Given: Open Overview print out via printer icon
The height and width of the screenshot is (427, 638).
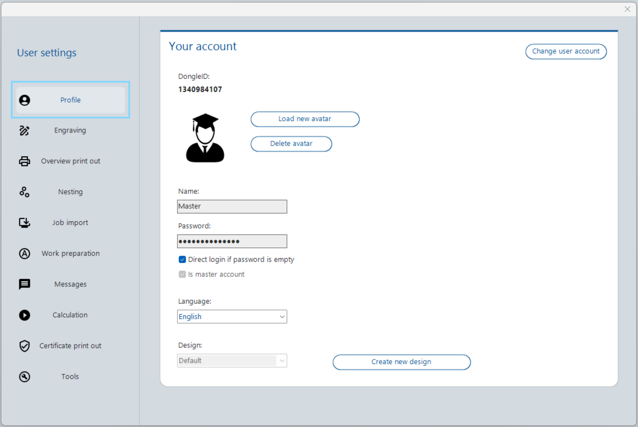Looking at the screenshot, I should [x=24, y=161].
